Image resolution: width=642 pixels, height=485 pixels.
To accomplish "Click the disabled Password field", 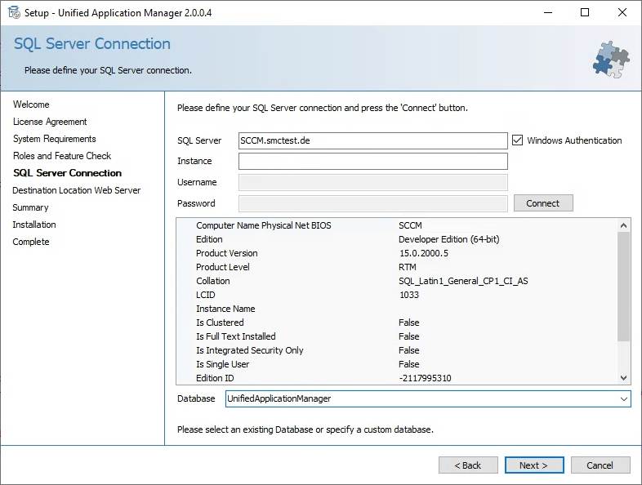I will (373, 203).
